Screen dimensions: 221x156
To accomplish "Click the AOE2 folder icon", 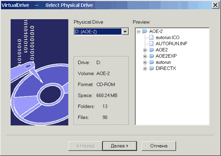I will 152,50.
